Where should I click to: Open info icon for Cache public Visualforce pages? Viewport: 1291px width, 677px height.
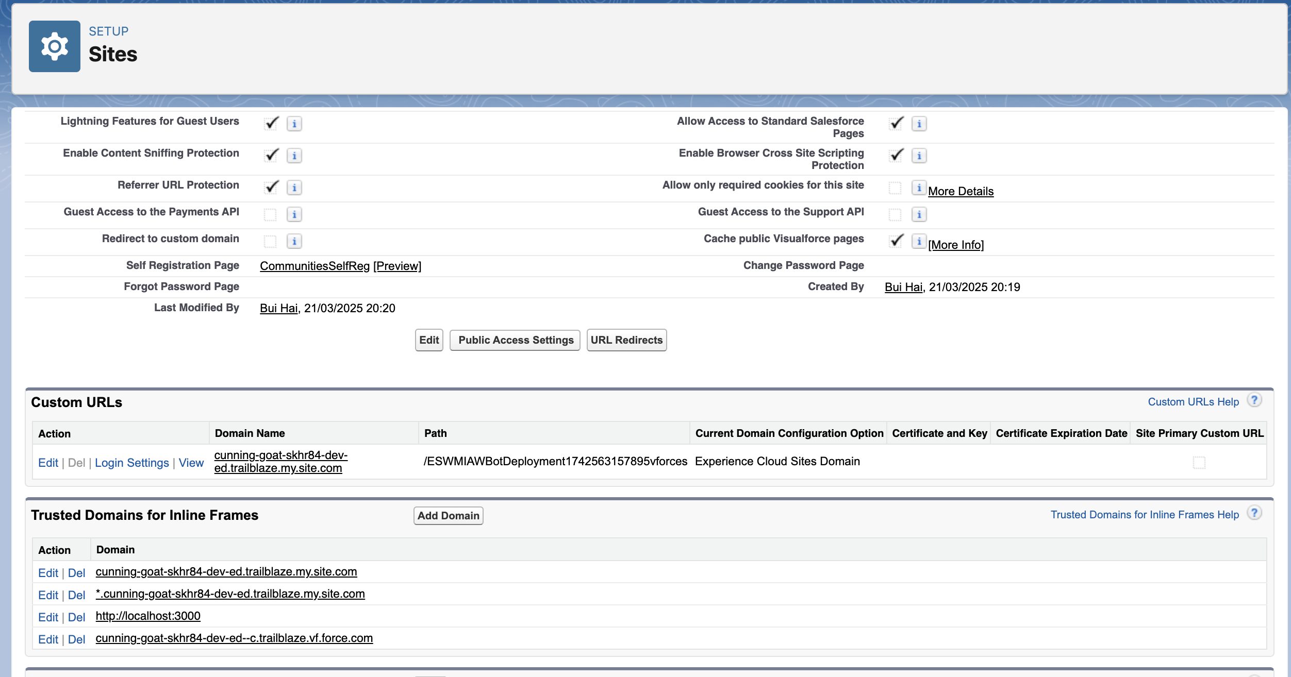pyautogui.click(x=919, y=241)
